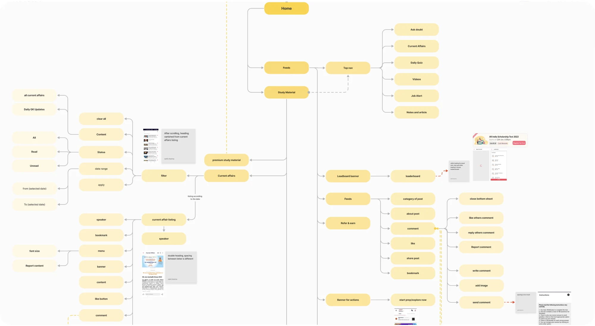Click the Ask doubt node

pos(416,29)
